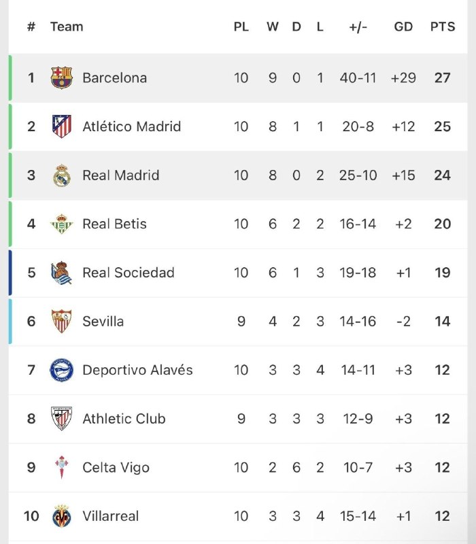Open the Celta Vigo team name

coord(116,467)
